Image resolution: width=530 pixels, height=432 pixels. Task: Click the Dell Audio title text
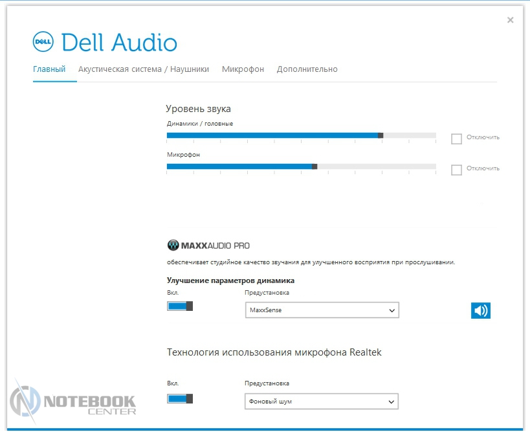click(x=119, y=43)
